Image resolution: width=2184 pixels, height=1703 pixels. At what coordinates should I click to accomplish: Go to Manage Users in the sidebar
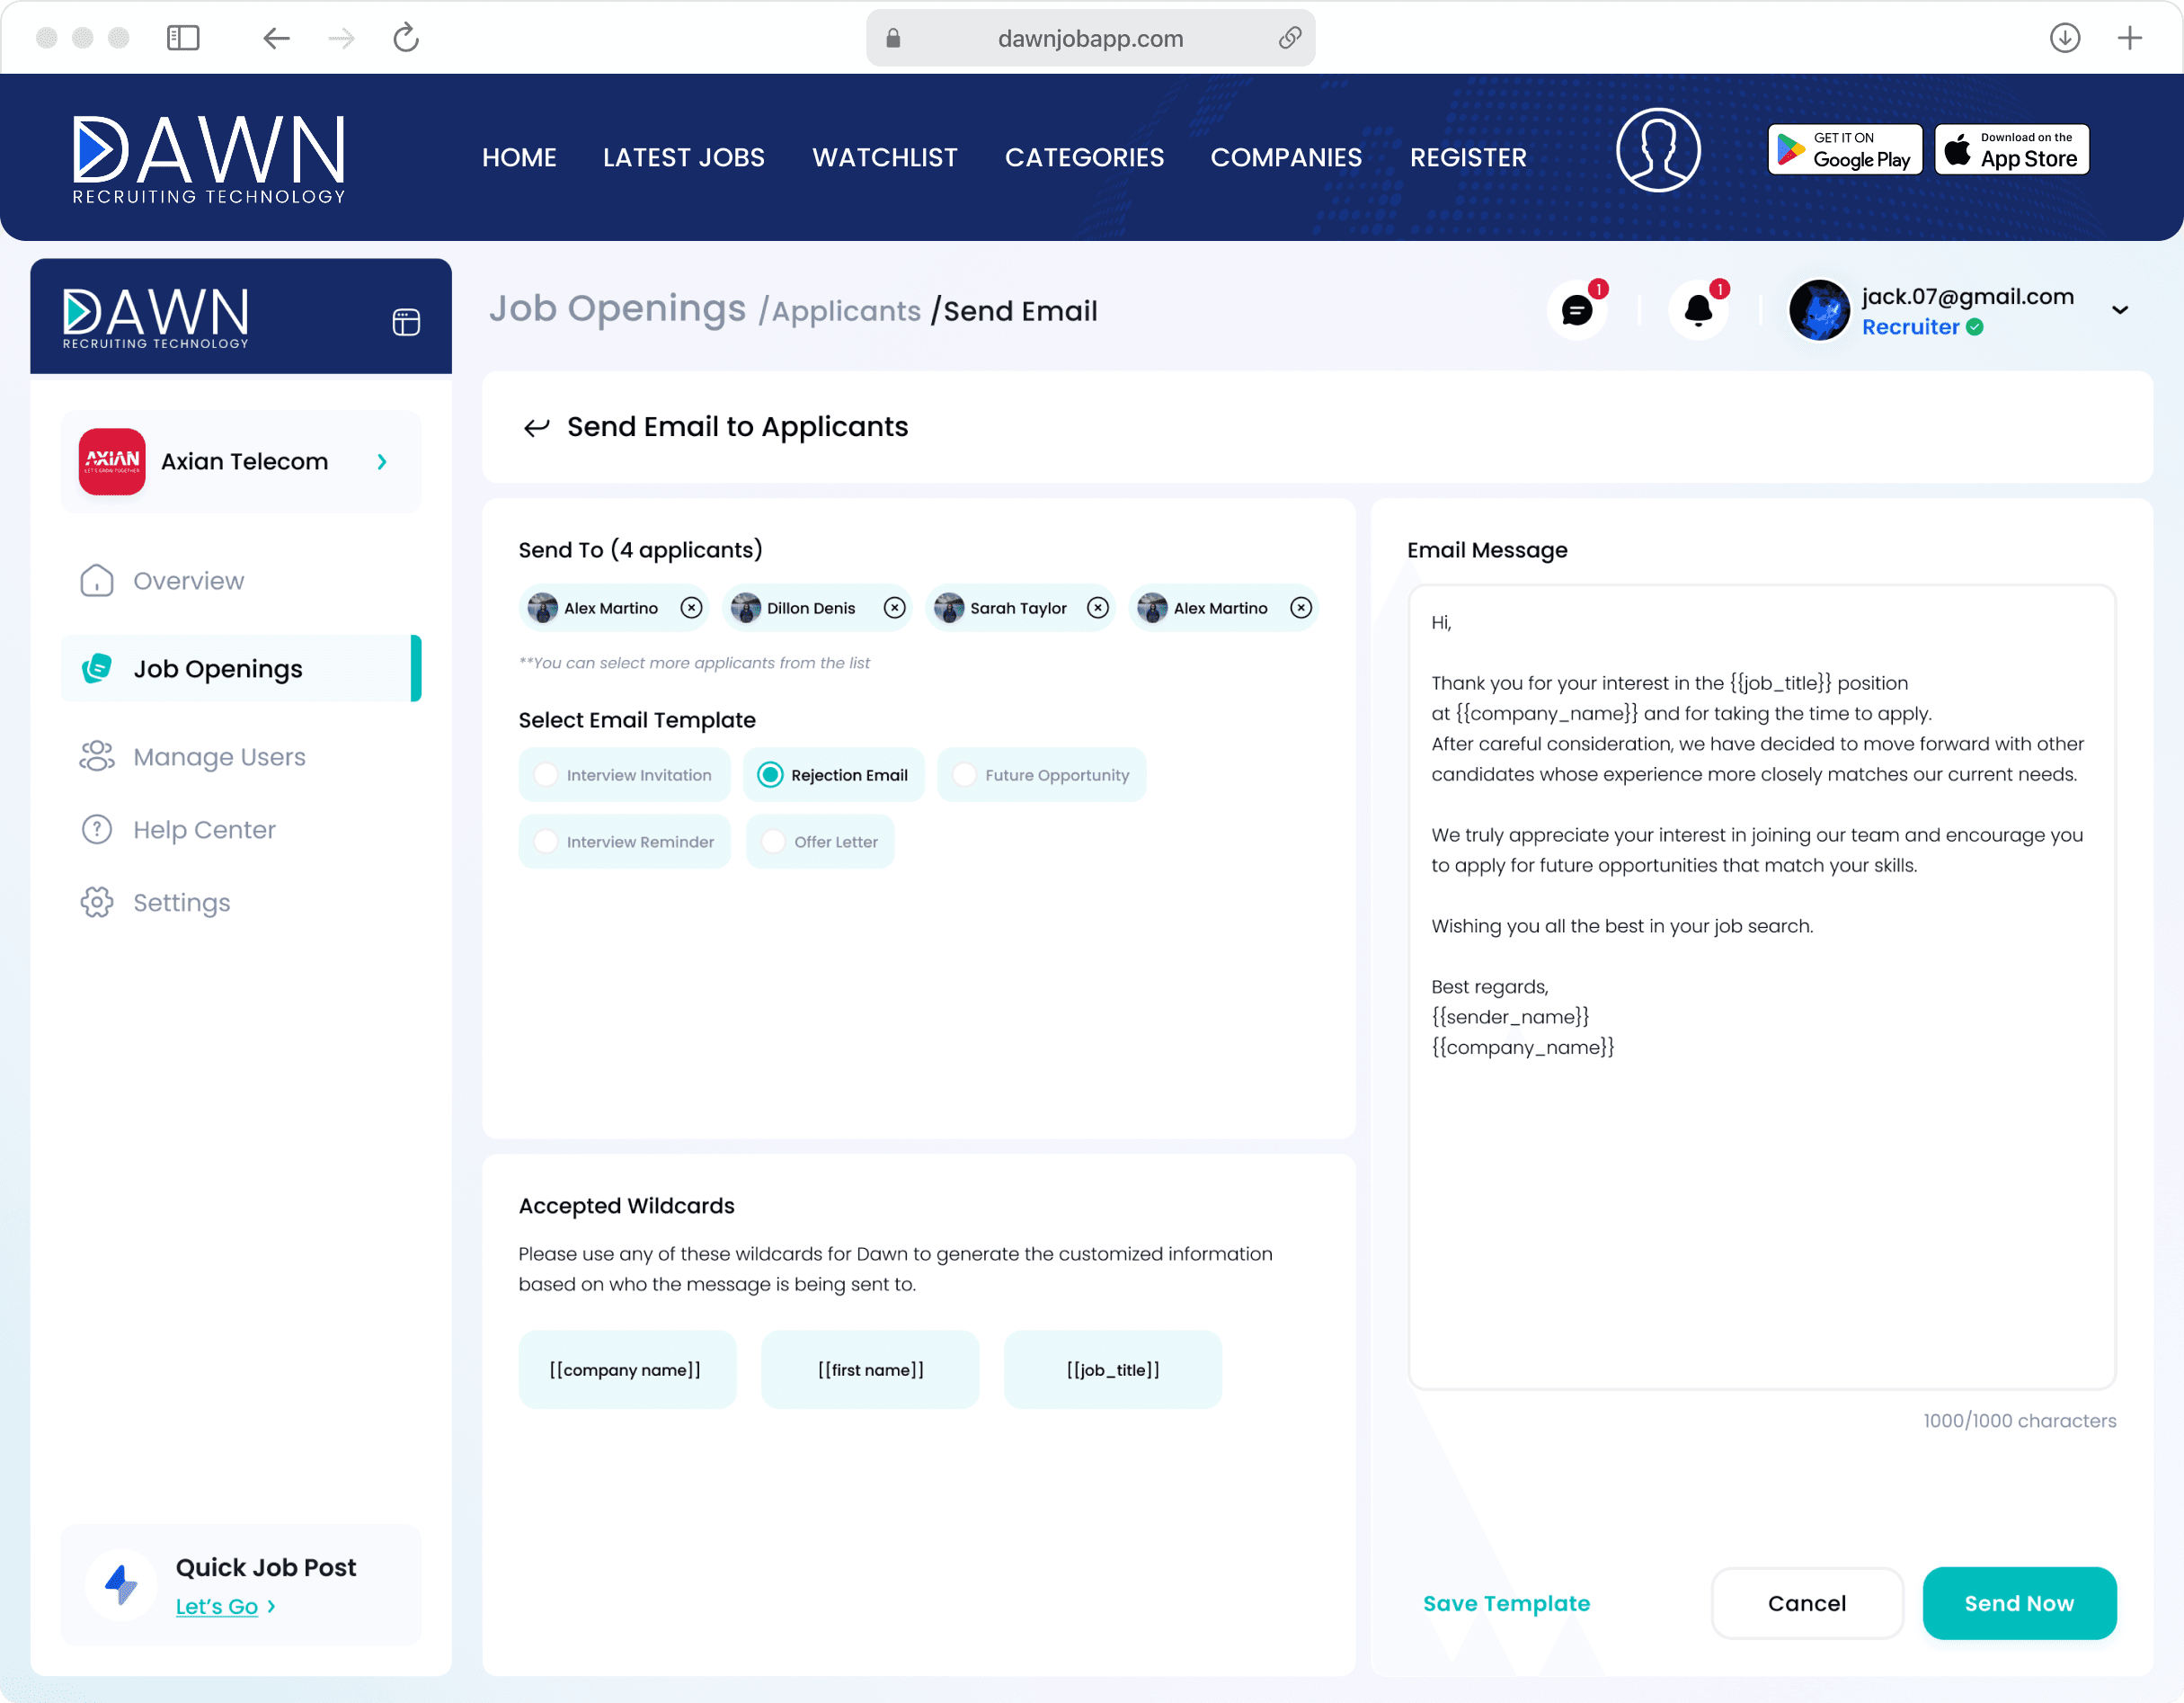point(219,757)
